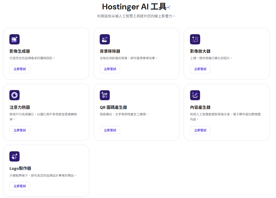Screen dimensions: 276x198
Task: Click the QR 圖碼產生器 title
Action: pyautogui.click(x=113, y=107)
